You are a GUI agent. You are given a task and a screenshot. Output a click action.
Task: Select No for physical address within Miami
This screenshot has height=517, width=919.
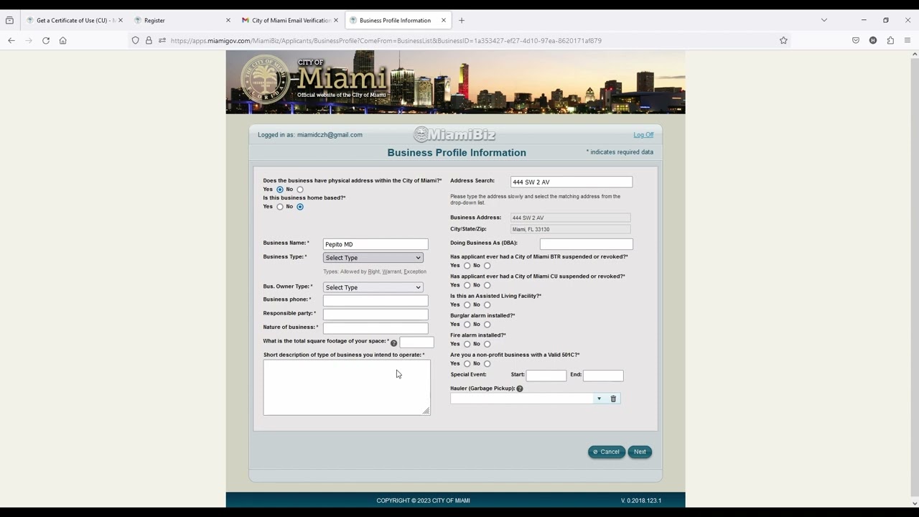tap(300, 190)
